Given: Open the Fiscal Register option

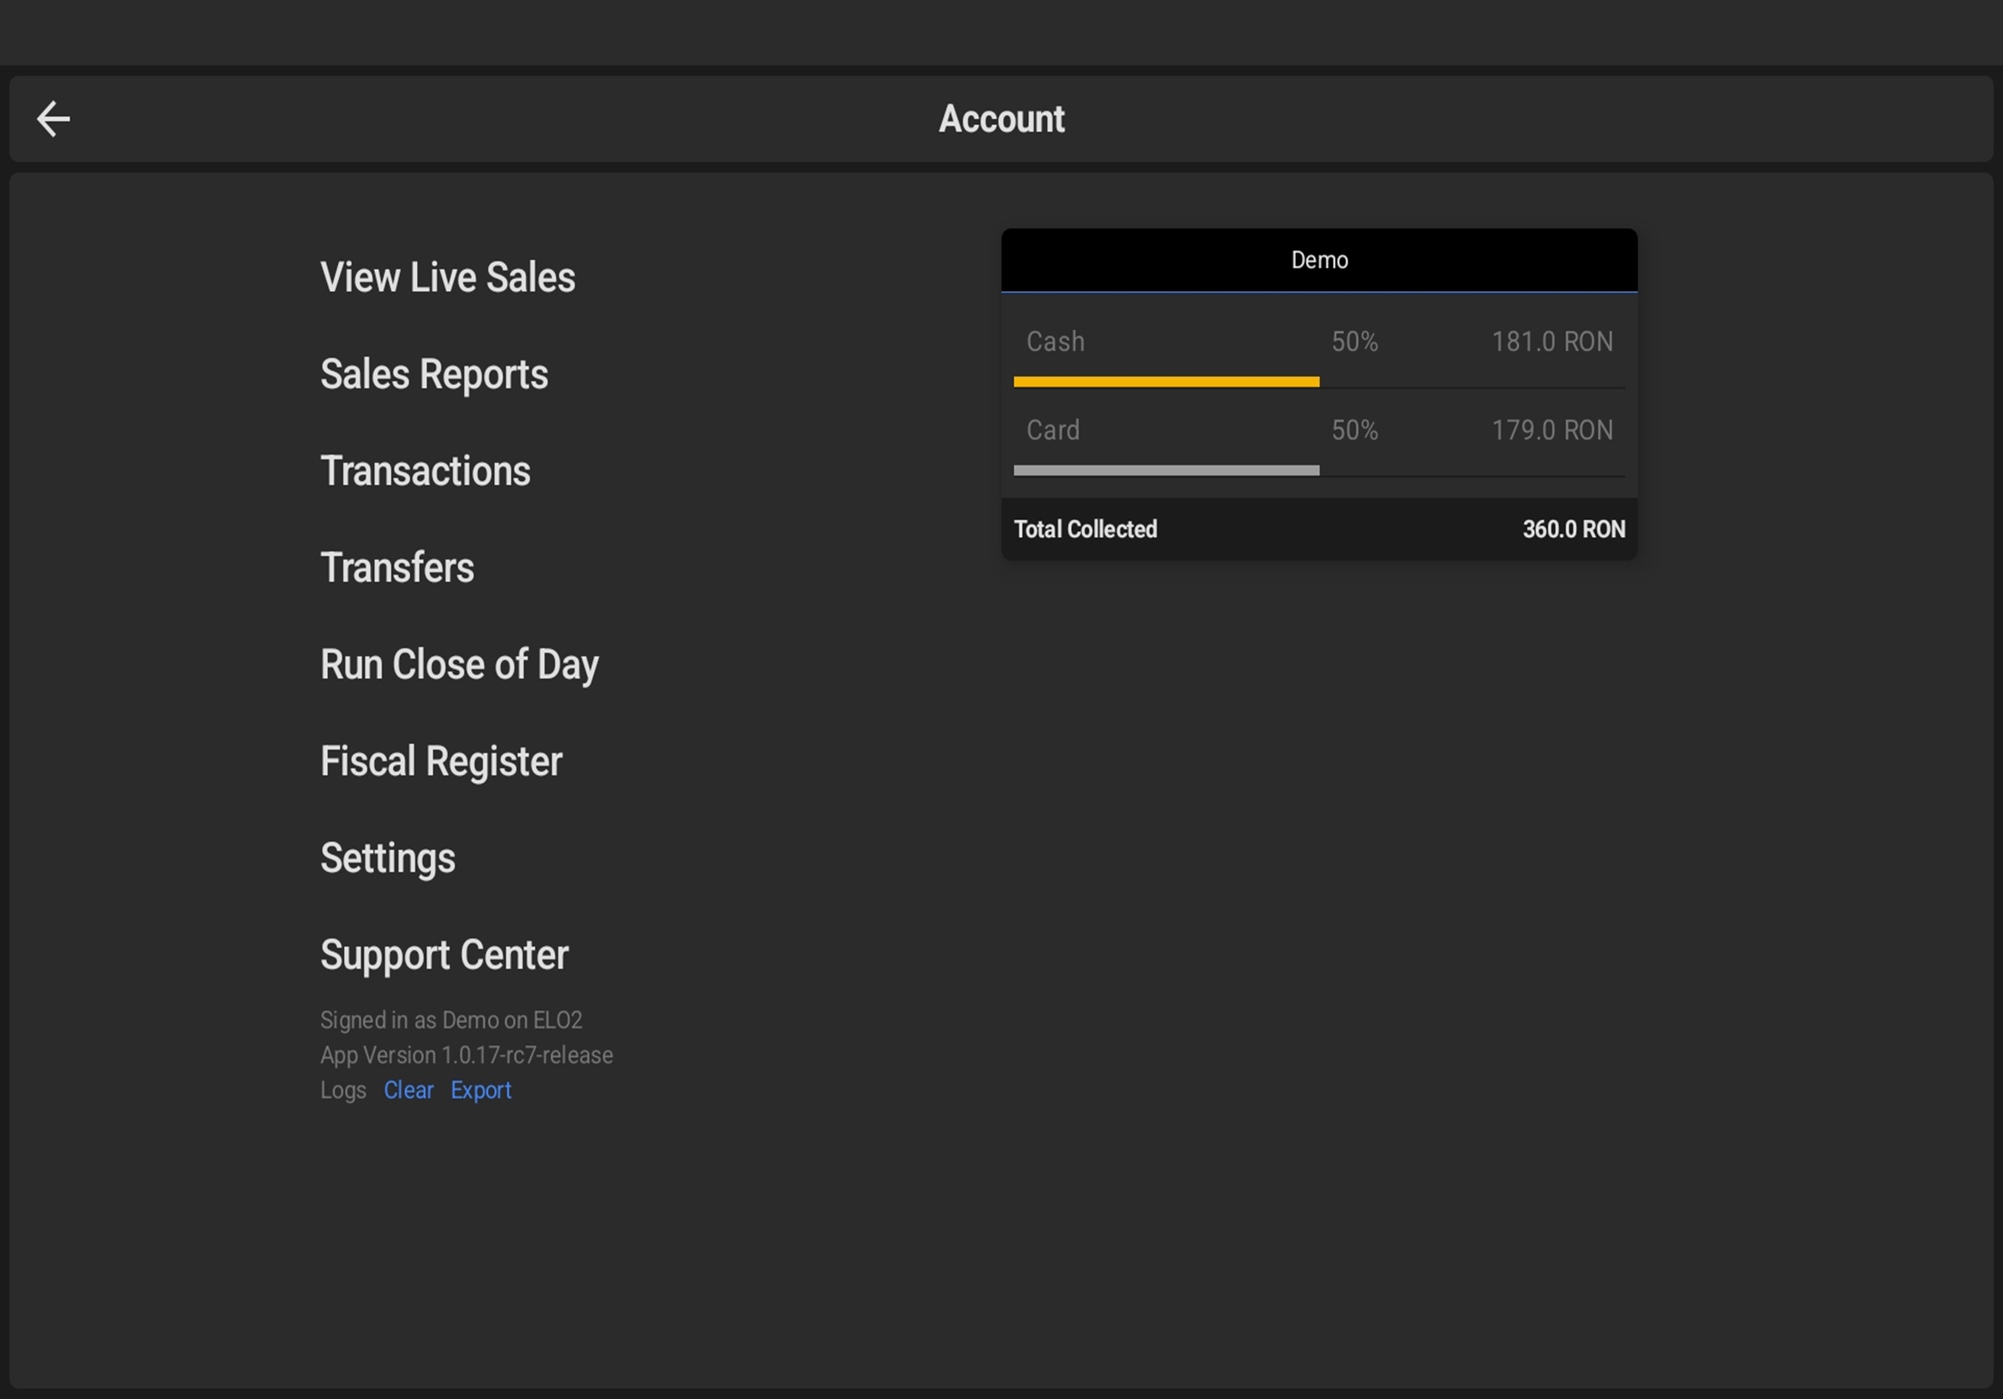Looking at the screenshot, I should 440,762.
